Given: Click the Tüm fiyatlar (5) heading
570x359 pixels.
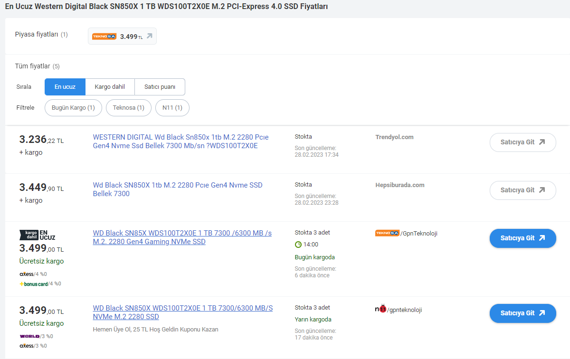Looking at the screenshot, I should coord(38,66).
